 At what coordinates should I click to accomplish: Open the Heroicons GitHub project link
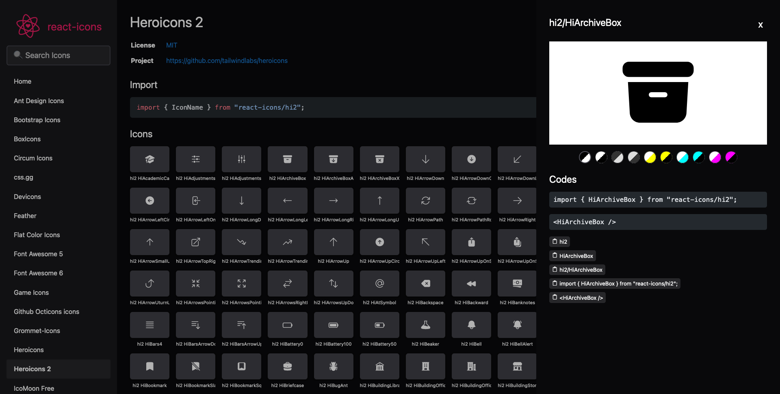[226, 61]
